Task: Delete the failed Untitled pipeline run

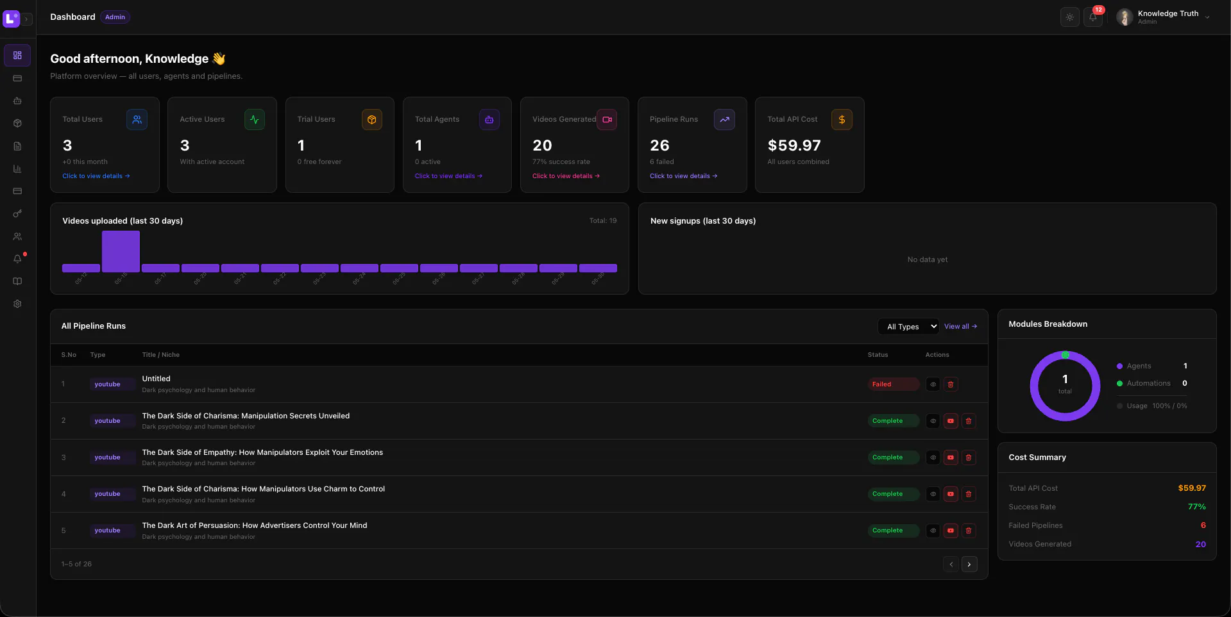Action: tap(951, 384)
